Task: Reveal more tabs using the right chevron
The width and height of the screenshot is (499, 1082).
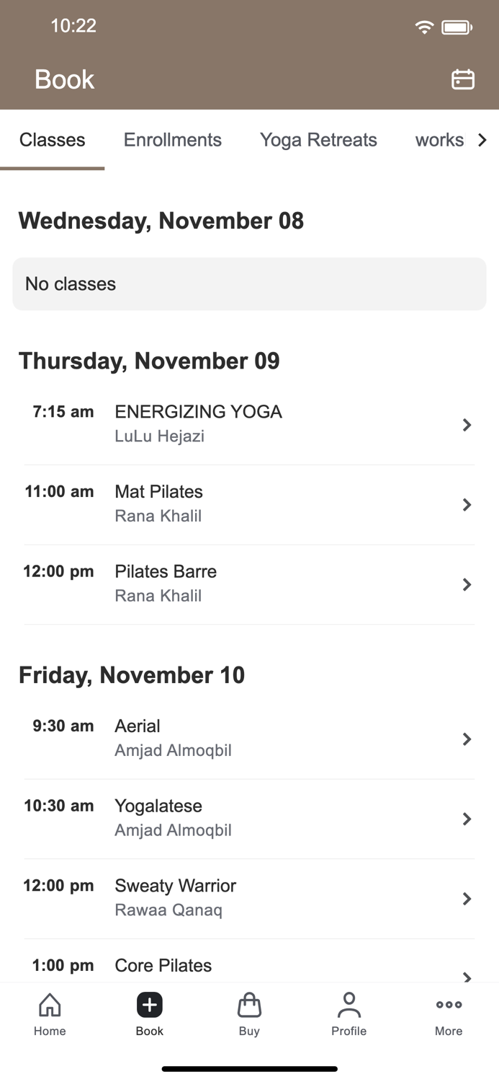Action: (482, 140)
